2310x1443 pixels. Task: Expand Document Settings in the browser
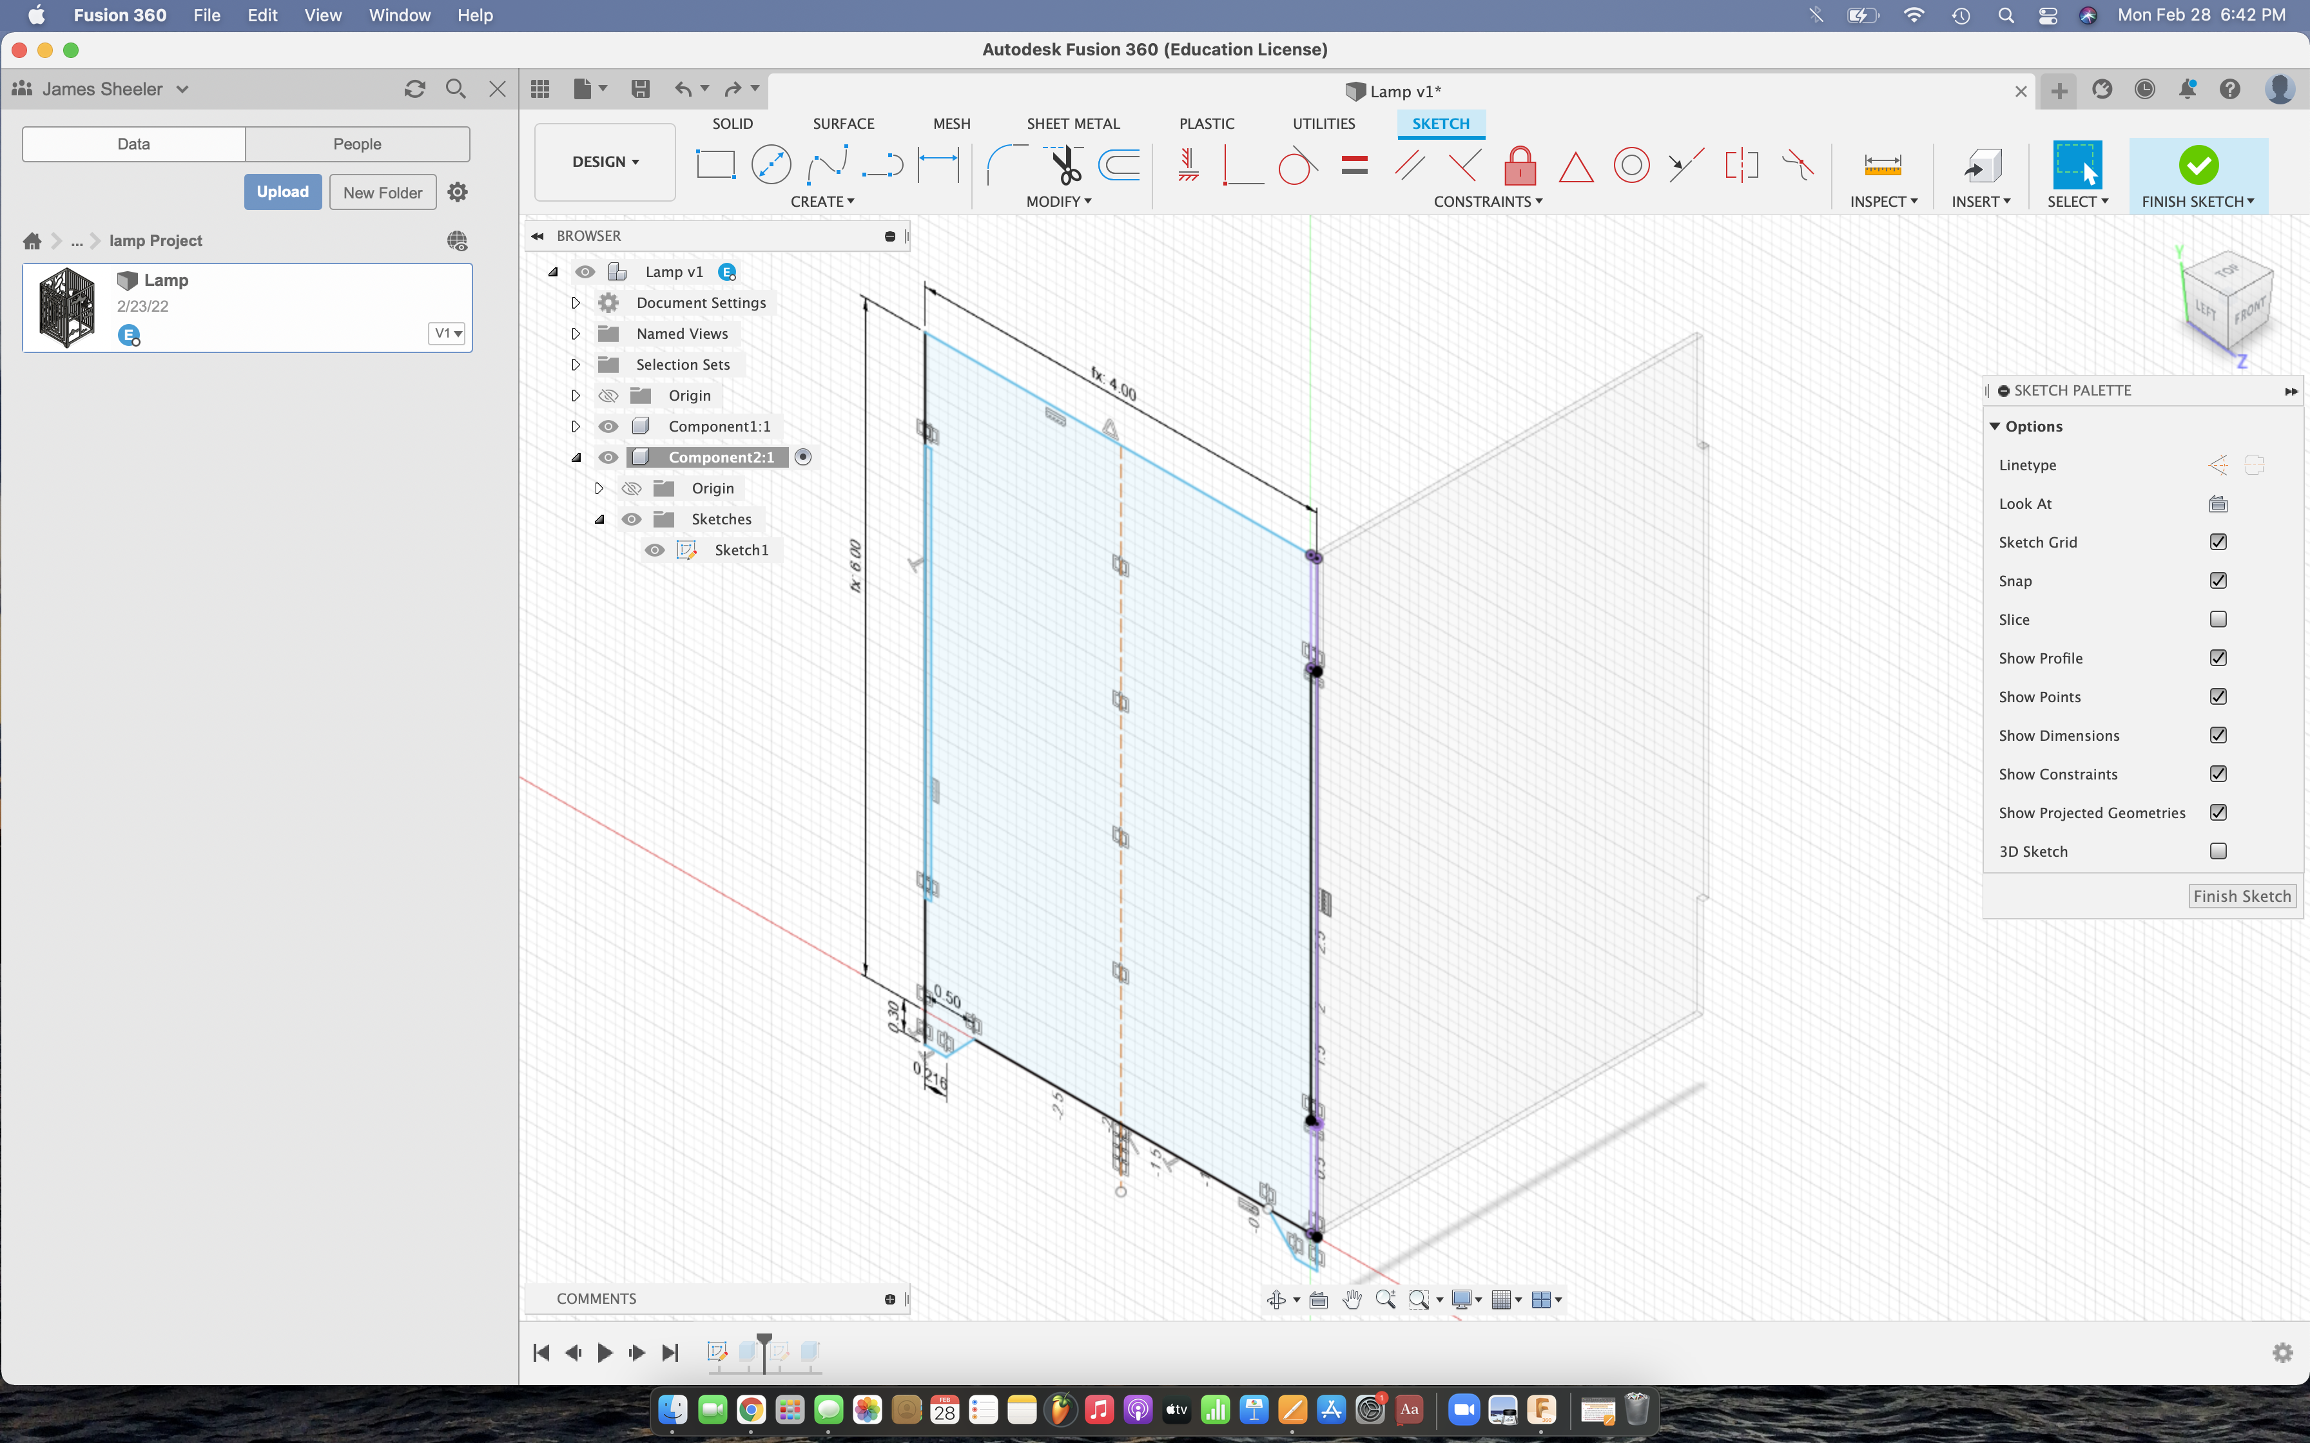click(576, 303)
